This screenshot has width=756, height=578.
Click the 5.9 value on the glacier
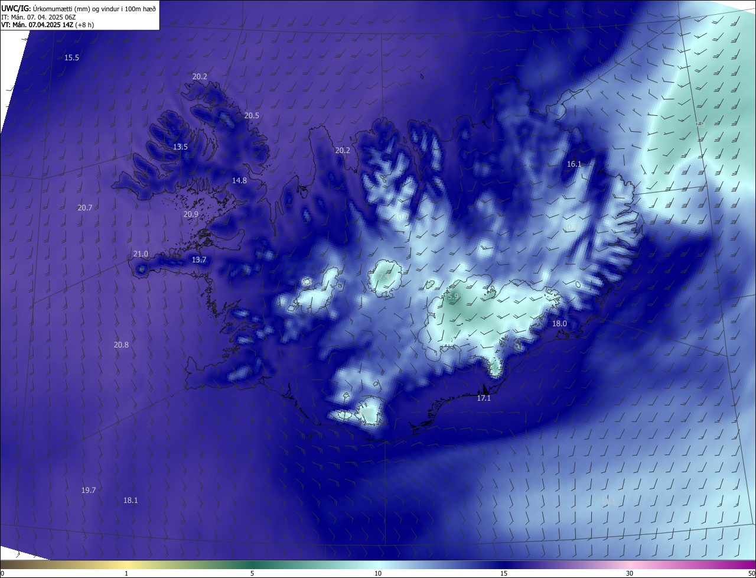point(452,297)
